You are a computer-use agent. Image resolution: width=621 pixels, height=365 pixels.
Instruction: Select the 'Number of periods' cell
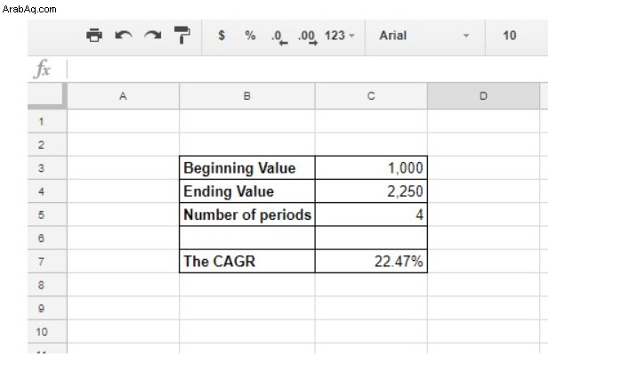[x=247, y=215]
